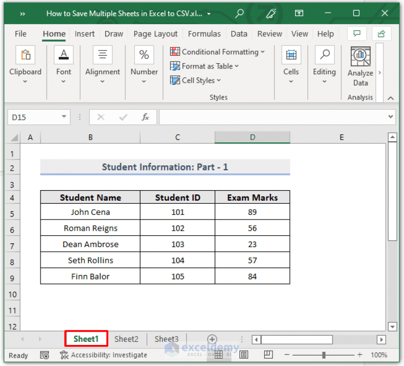Open the file name dropdown arrow in title bar
Image resolution: width=404 pixels, height=366 pixels.
pyautogui.click(x=209, y=14)
